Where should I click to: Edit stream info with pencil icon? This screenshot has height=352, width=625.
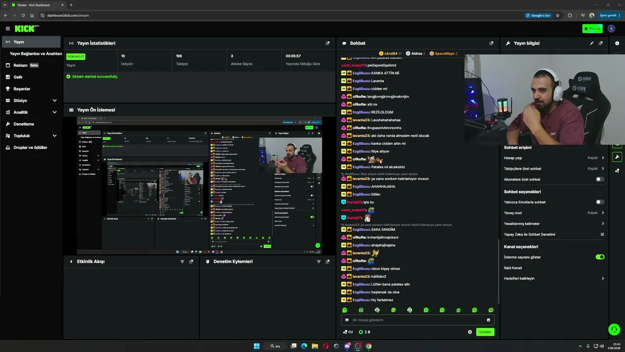click(x=592, y=43)
